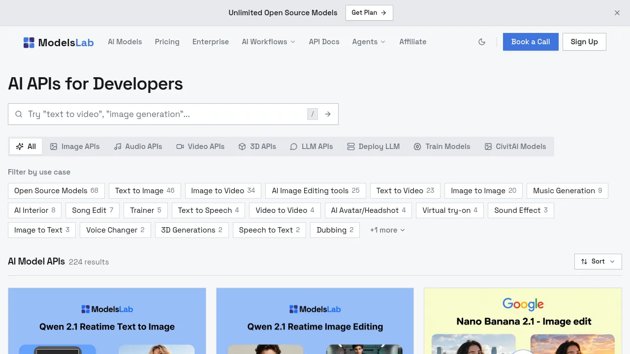Open Qwen 2.1 Reatime Image Editing card
630x354 pixels.
[315, 321]
